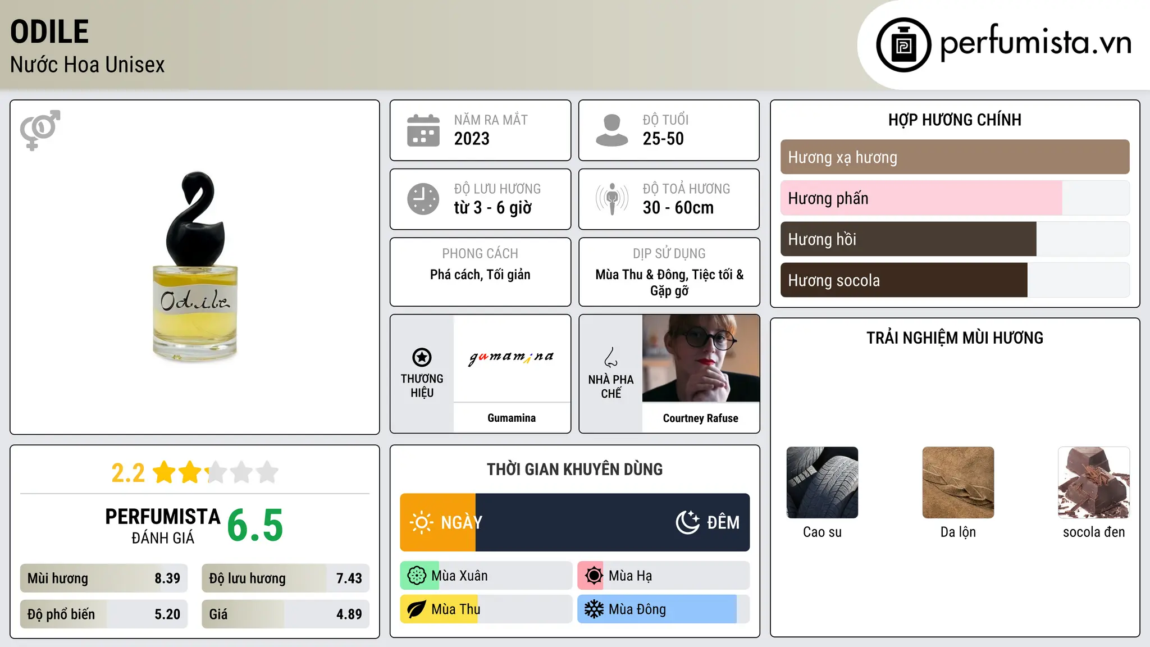Screen dimensions: 1150x647
Task: Click the Nước Hoa Unisex subtitle
Action: 88,65
